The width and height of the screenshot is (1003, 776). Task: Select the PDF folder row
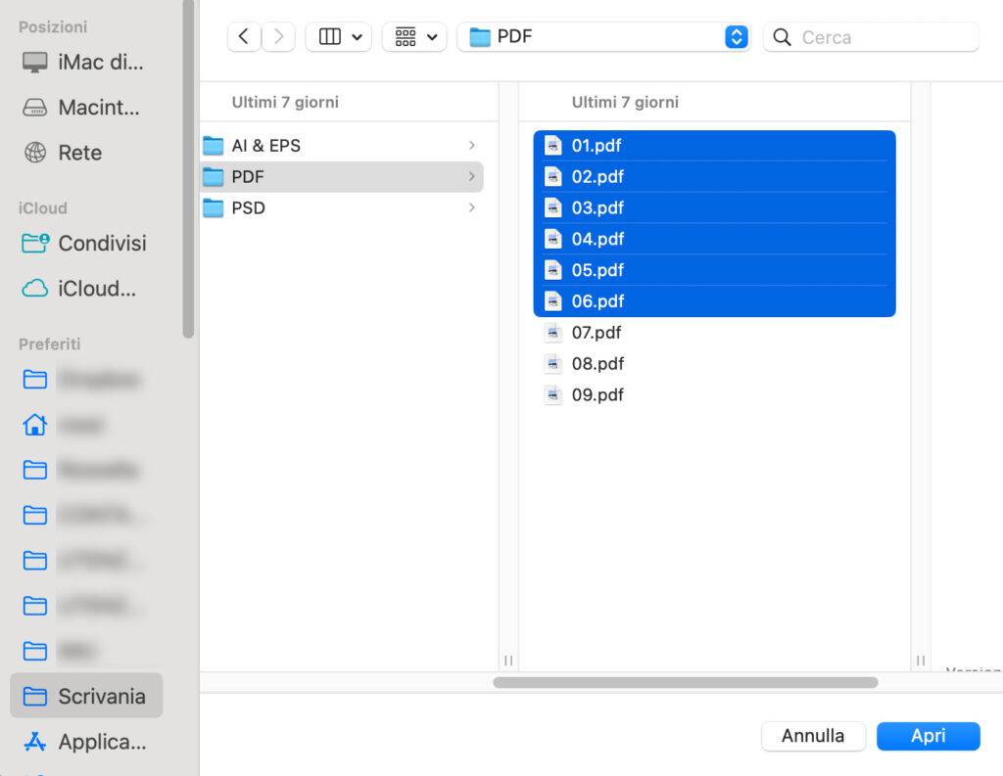[342, 176]
